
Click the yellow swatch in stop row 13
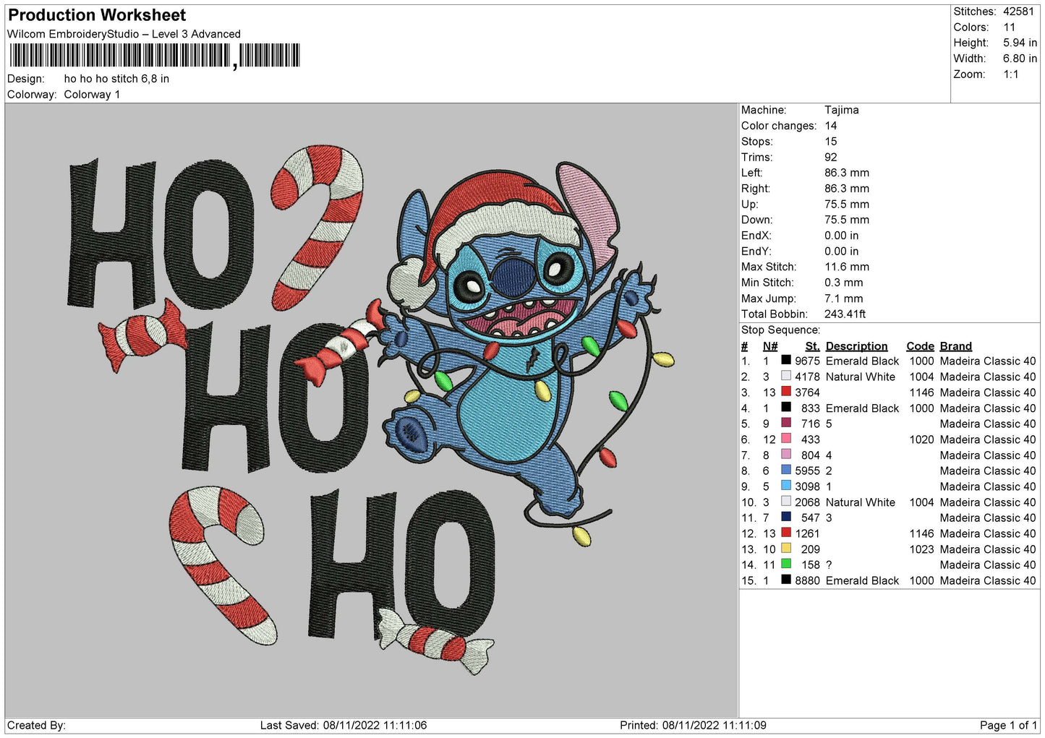pyautogui.click(x=786, y=549)
